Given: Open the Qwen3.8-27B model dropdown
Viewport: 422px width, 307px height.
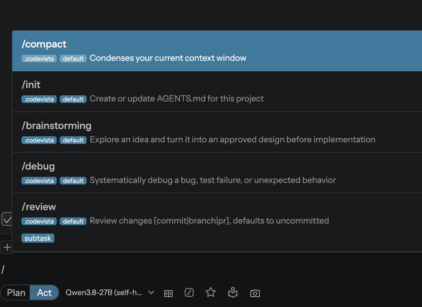Looking at the screenshot, I should click(x=110, y=292).
